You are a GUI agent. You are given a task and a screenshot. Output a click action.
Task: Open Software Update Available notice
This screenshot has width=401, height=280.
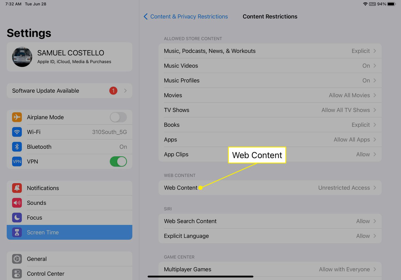click(69, 91)
